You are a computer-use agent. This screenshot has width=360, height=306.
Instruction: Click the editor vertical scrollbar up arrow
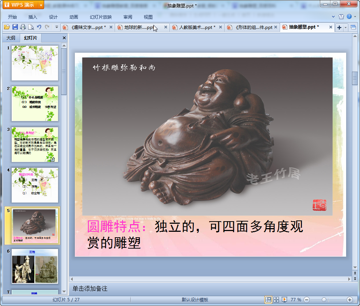(x=355, y=36)
